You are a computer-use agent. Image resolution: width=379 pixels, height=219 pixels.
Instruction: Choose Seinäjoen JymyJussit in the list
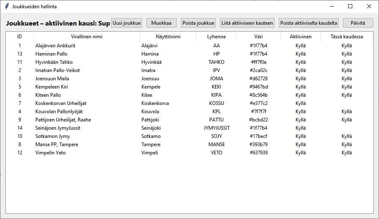[x=58, y=128]
